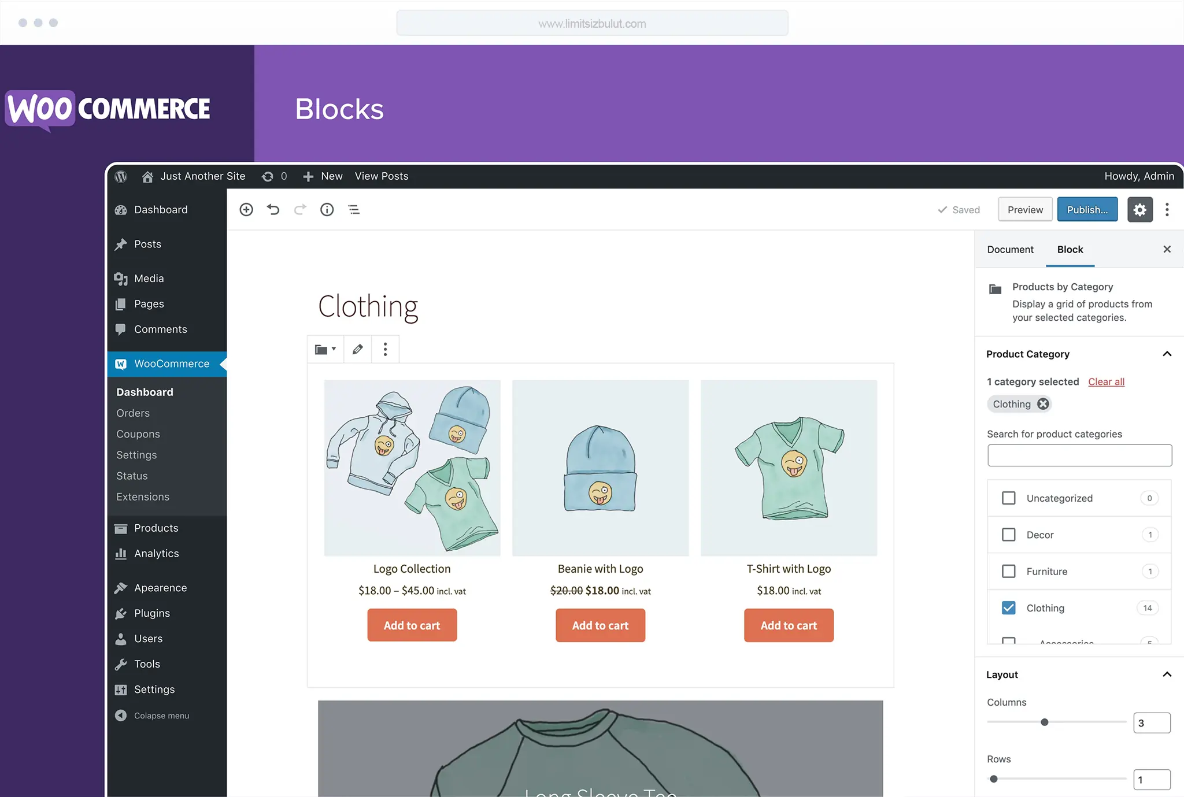1184x797 pixels.
Task: Switch to the Document tab
Action: click(x=1010, y=249)
